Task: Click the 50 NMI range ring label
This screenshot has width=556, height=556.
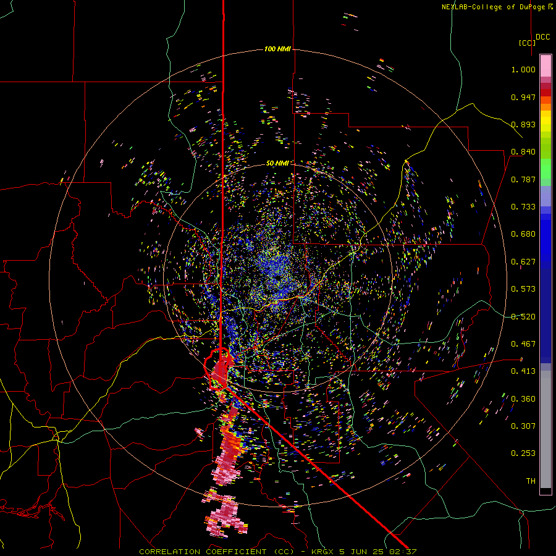Action: pyautogui.click(x=277, y=164)
